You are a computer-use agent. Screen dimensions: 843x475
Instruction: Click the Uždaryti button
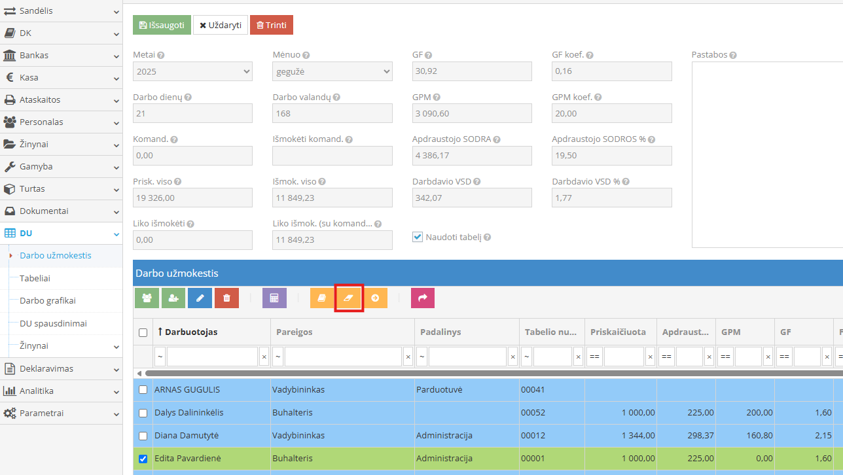[221, 25]
